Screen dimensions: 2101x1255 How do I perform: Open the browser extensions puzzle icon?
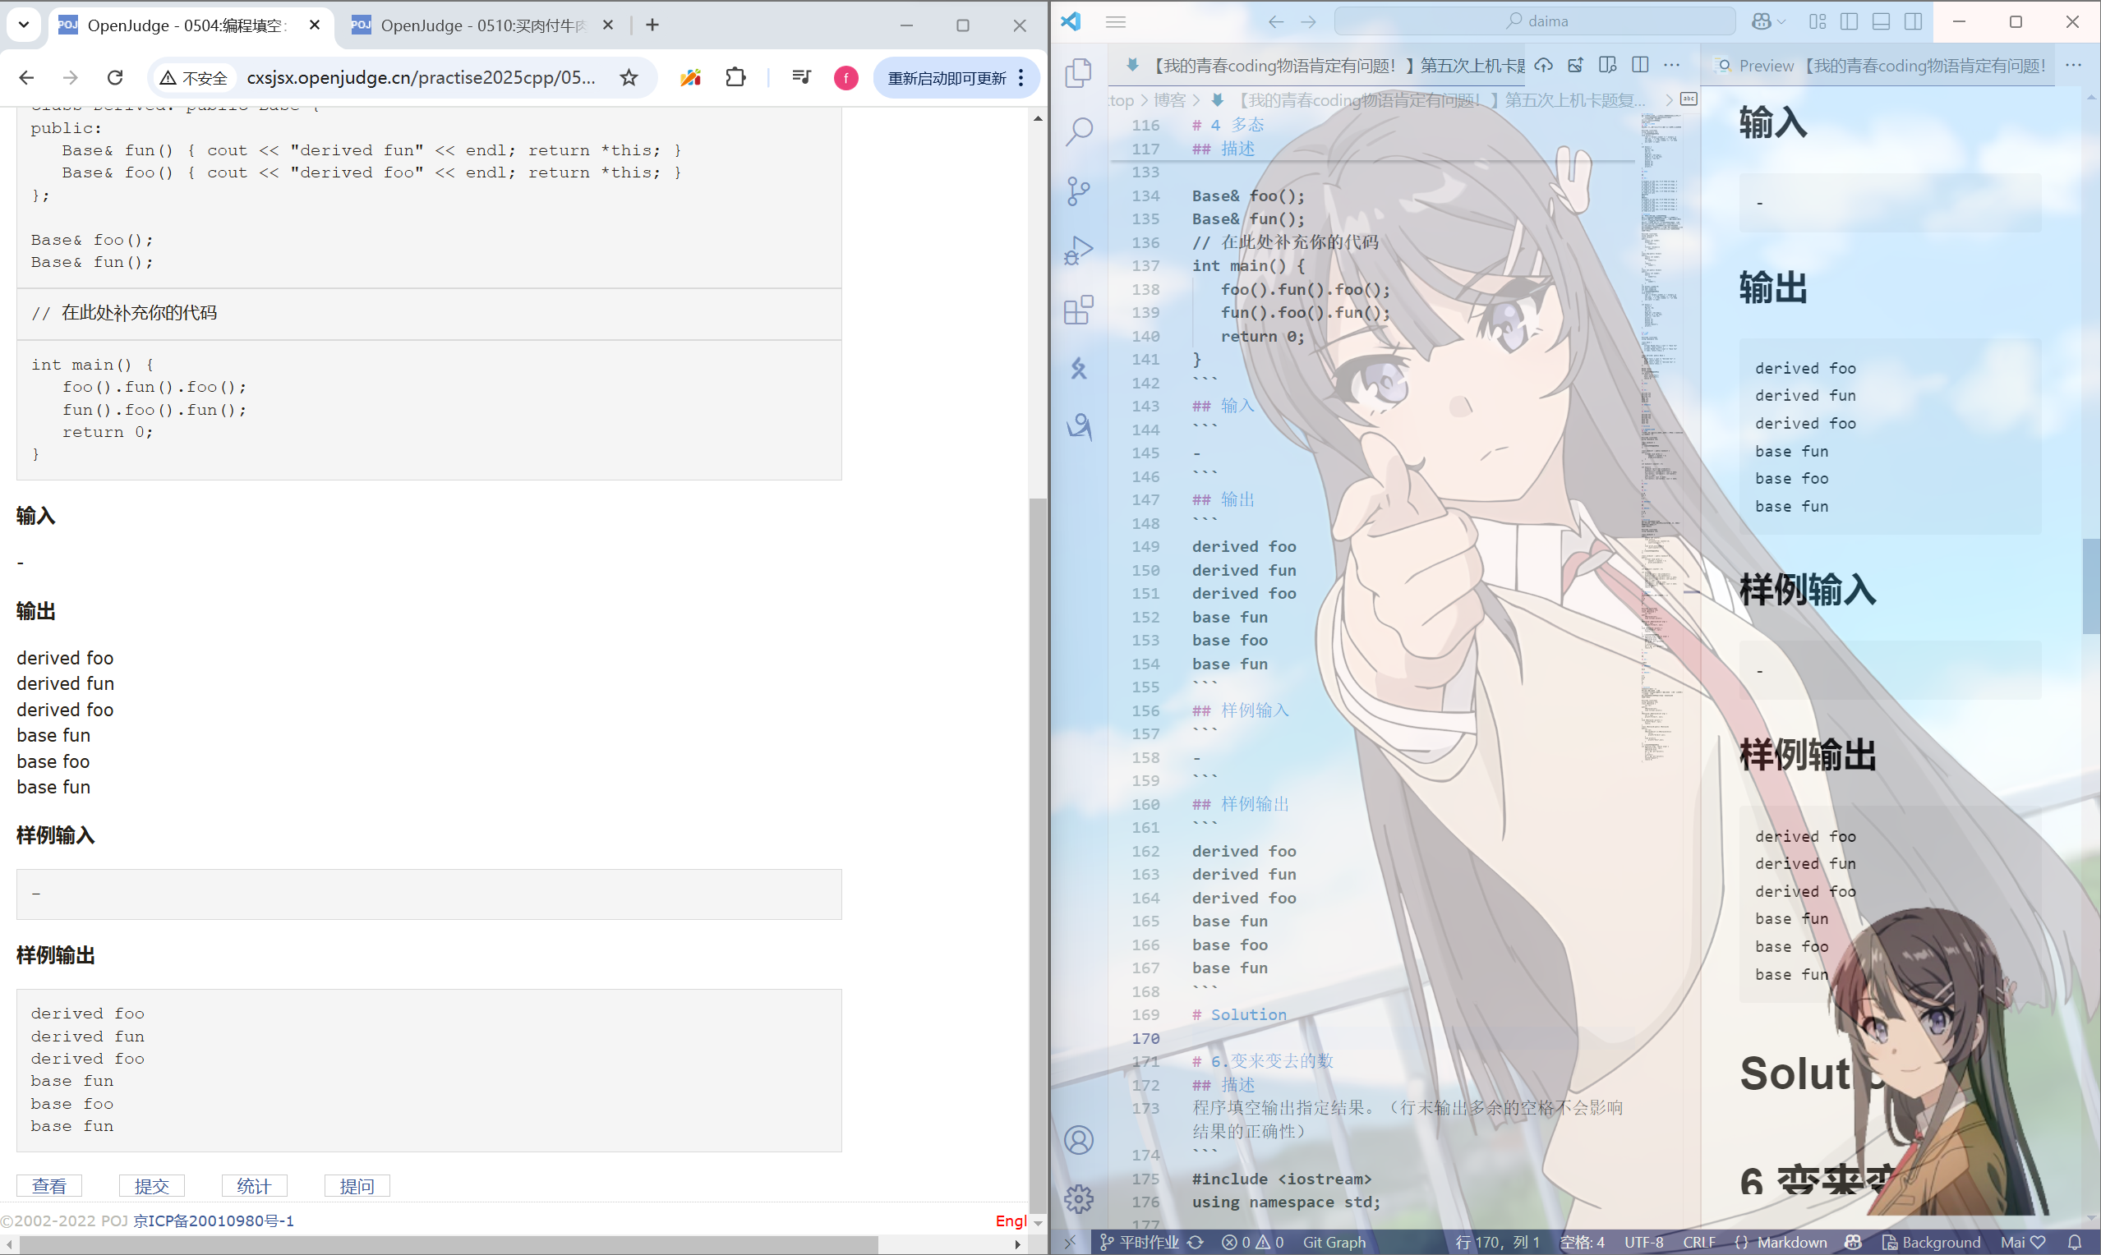tap(735, 77)
